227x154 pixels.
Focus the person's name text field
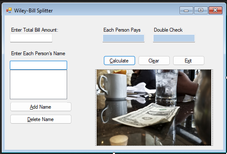click(38, 65)
